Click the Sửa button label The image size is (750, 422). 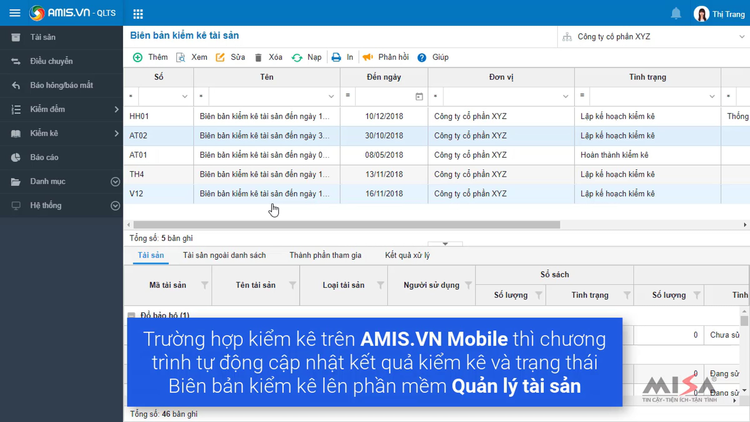[x=238, y=57]
